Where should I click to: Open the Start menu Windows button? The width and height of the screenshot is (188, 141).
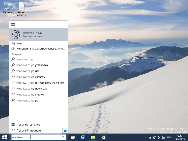pyautogui.click(x=5, y=138)
